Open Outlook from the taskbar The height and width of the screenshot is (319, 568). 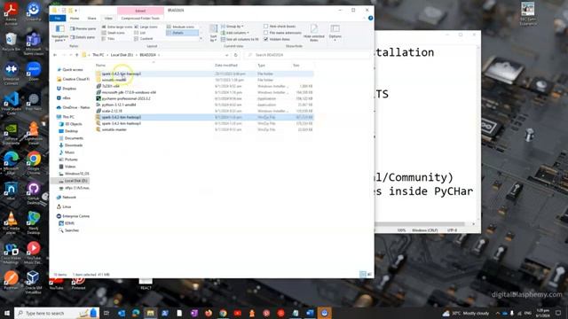pyautogui.click(x=122, y=313)
